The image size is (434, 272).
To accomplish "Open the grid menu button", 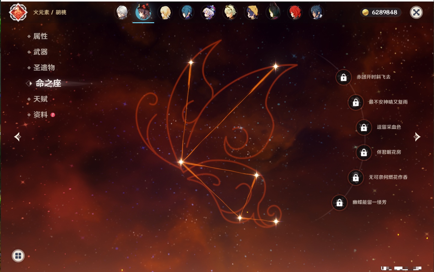I will (x=18, y=256).
